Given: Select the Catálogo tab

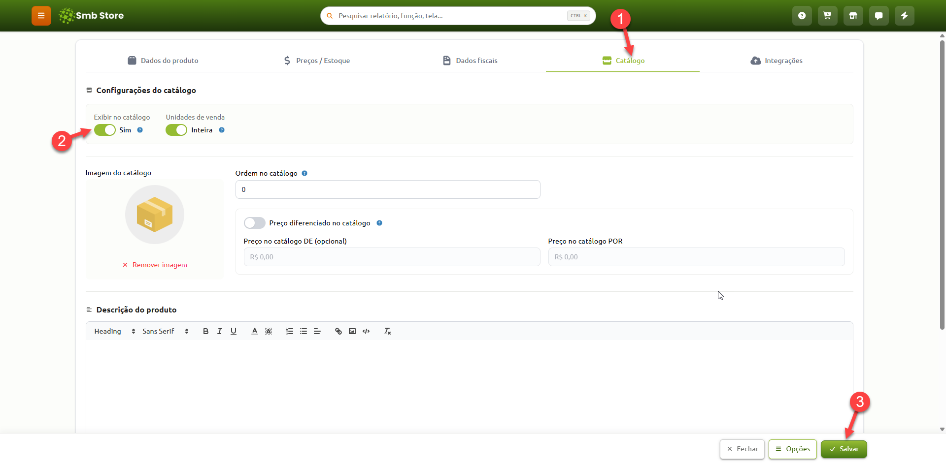Looking at the screenshot, I should (x=623, y=61).
